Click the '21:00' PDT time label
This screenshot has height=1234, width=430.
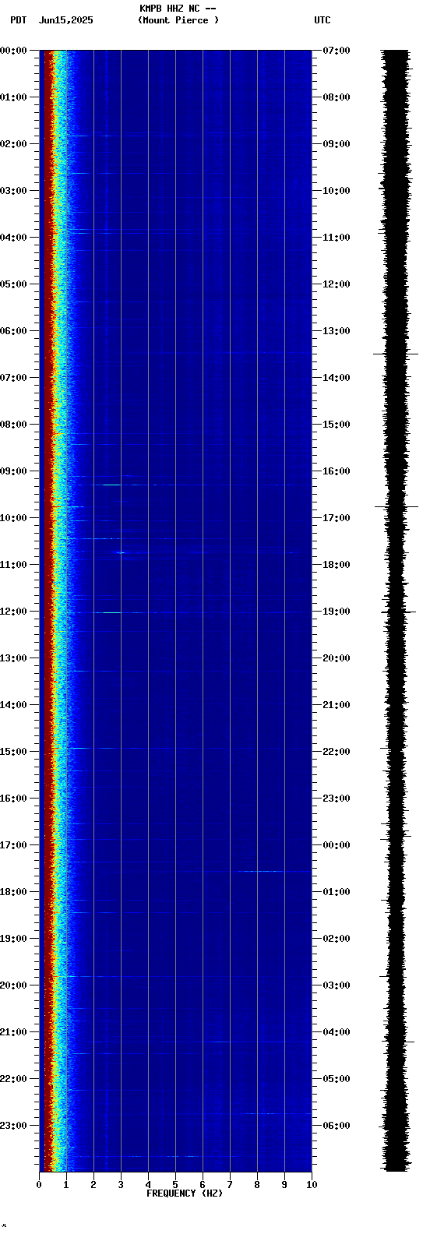[x=13, y=1032]
